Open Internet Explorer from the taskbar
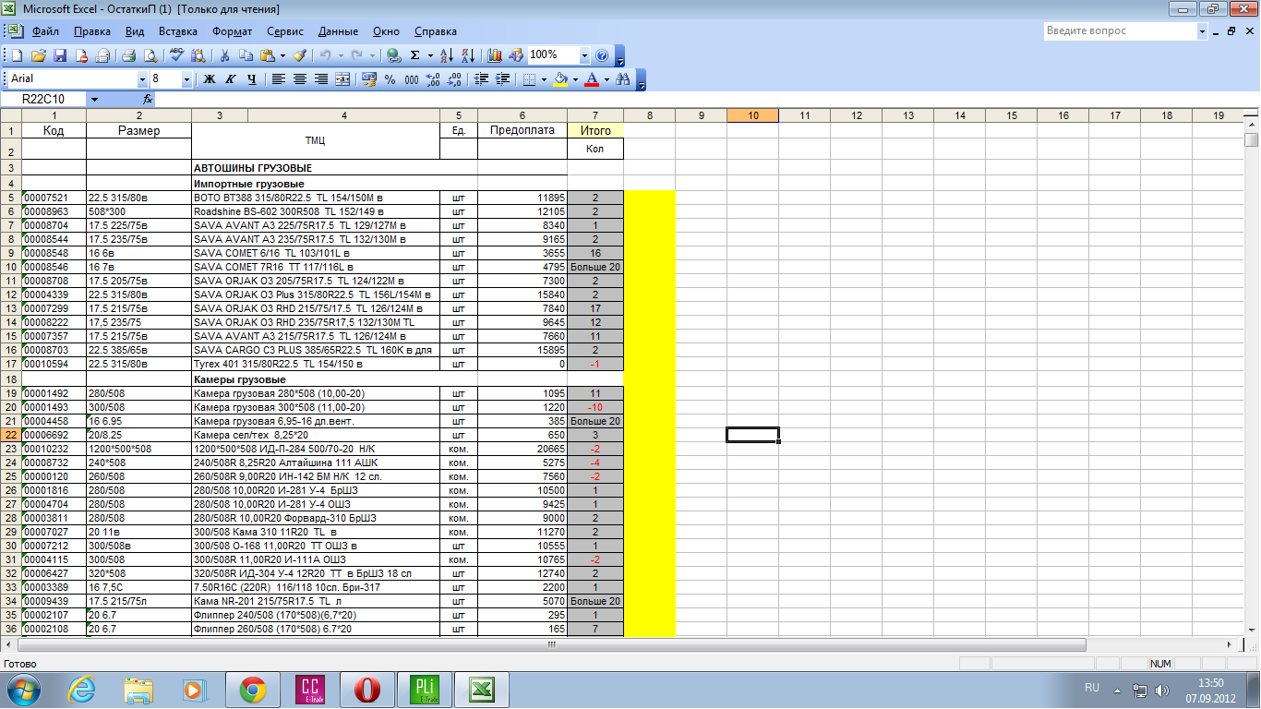The image size is (1261, 709). pos(83,690)
